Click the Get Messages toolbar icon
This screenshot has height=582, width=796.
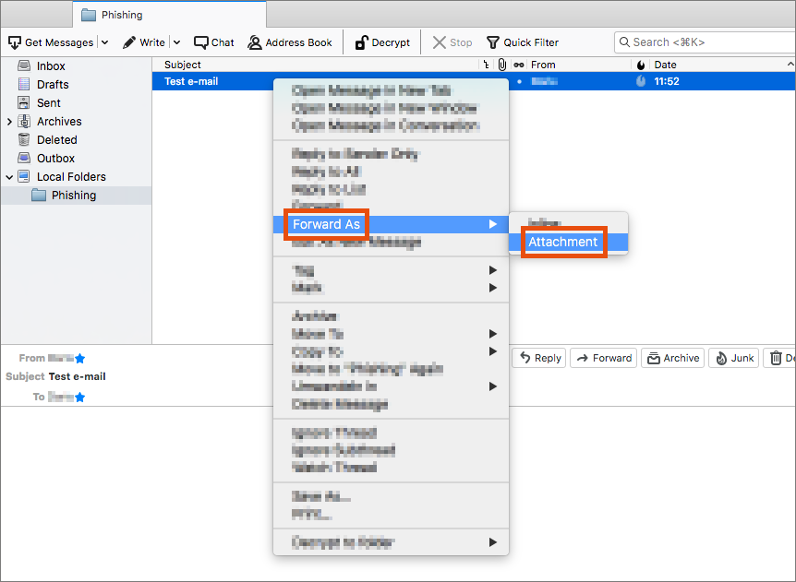(15, 42)
